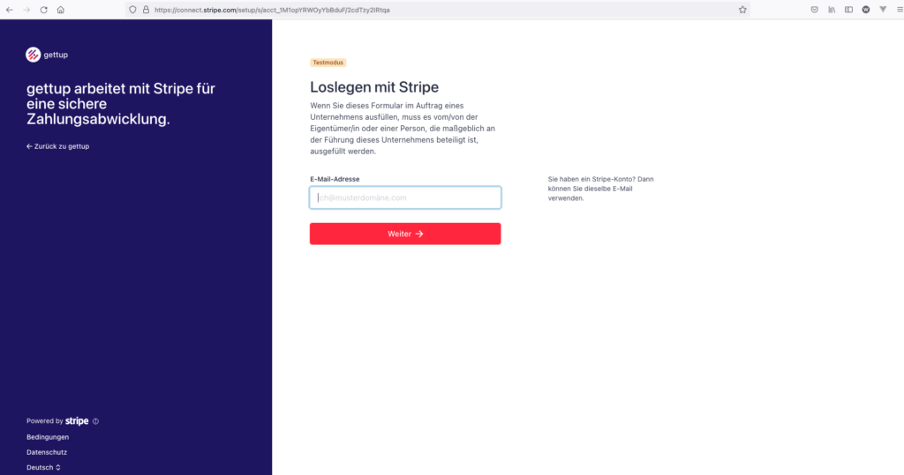Click the sichere Zahlungsabwicklung headline
Viewport: 904px width, 475px height.
[120, 104]
